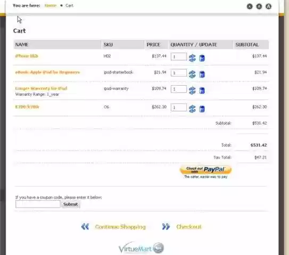The width and height of the screenshot is (289, 255).
Task: Click the medium font size A icon
Action: (x=259, y=6)
